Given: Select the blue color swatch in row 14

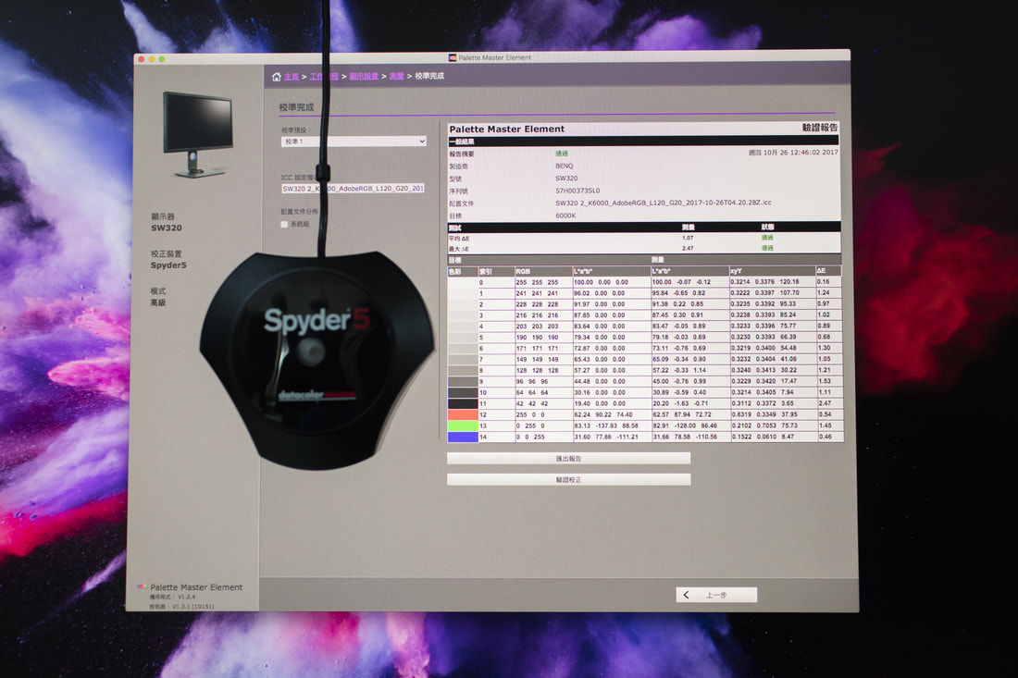Looking at the screenshot, I should [463, 437].
